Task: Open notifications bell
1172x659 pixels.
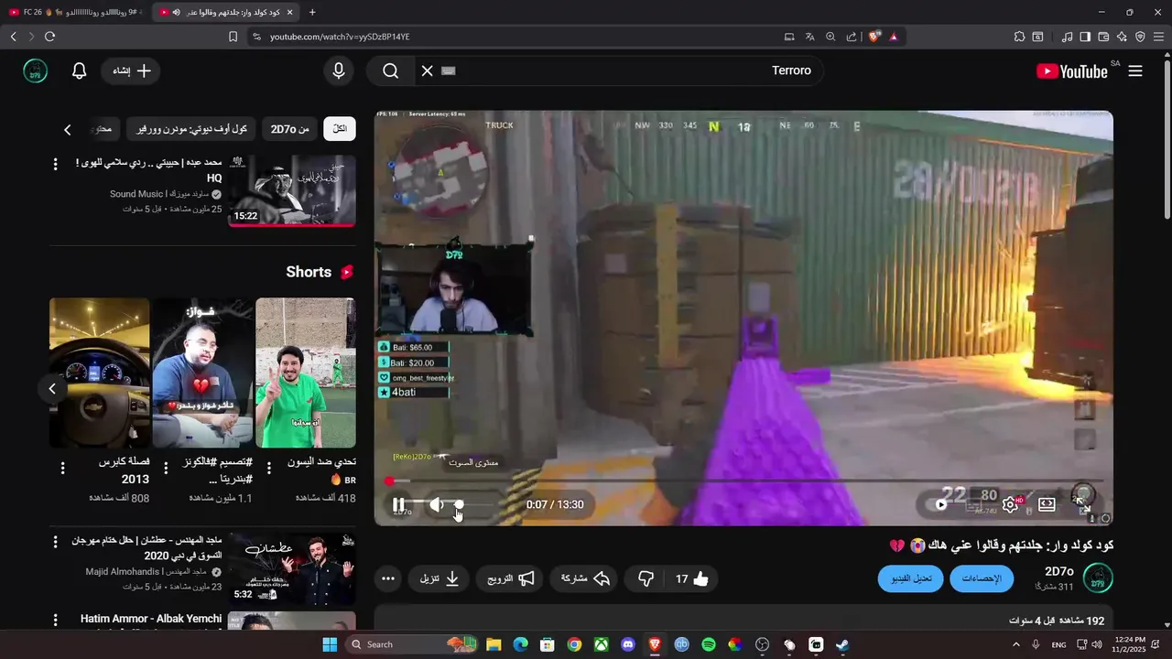Action: tap(80, 70)
